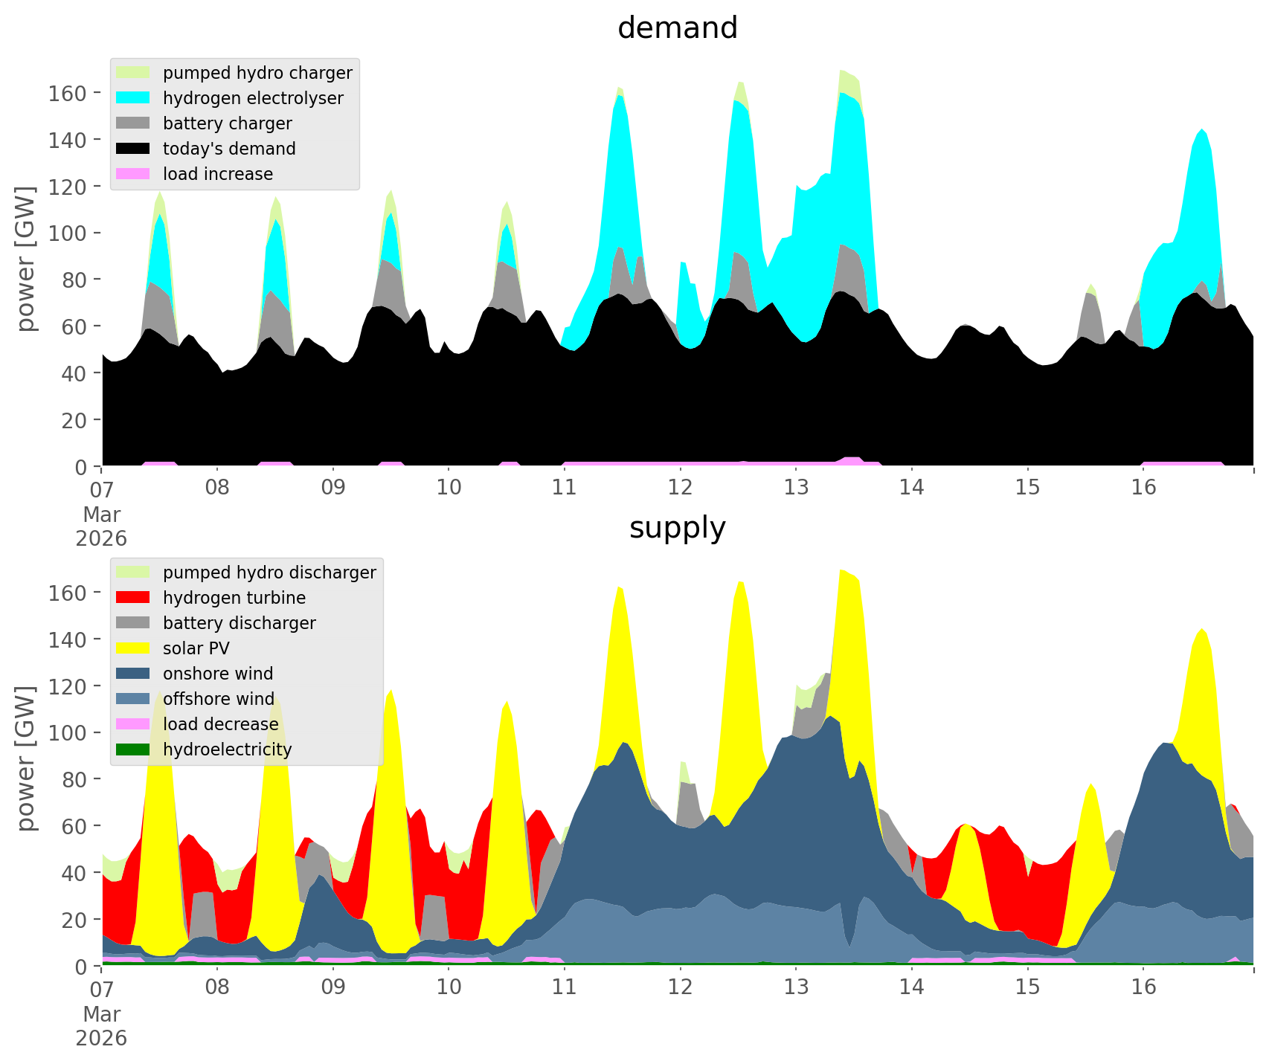Click the demand chart title
1269x1064 pixels.
coord(677,28)
